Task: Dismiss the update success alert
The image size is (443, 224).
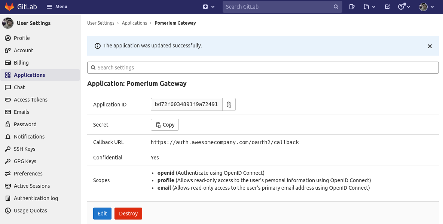Action: [x=430, y=46]
